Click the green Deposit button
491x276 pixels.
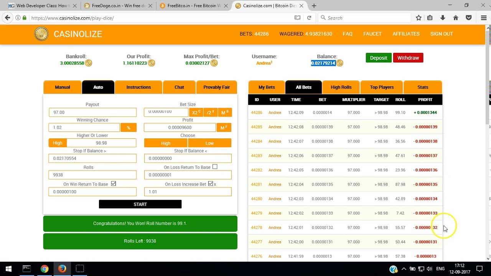(x=379, y=58)
